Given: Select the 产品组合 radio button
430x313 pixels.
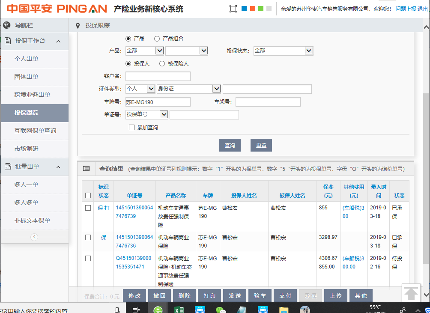Looking at the screenshot, I should tap(157, 39).
